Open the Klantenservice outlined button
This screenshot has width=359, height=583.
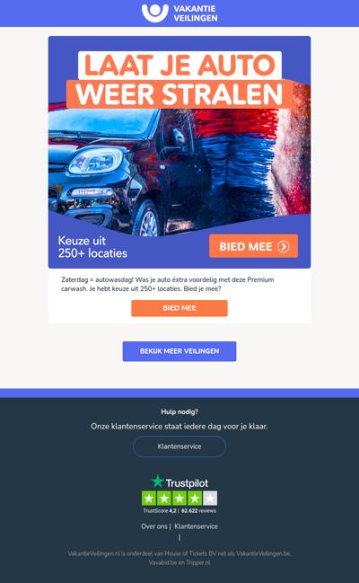tap(179, 446)
